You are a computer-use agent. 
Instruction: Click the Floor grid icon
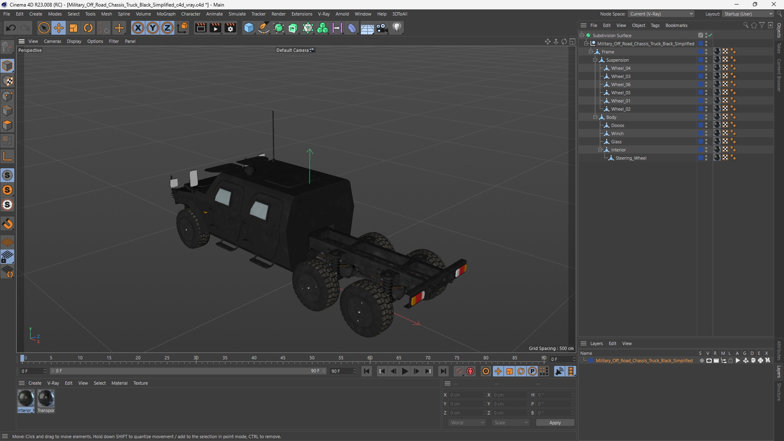(367, 28)
